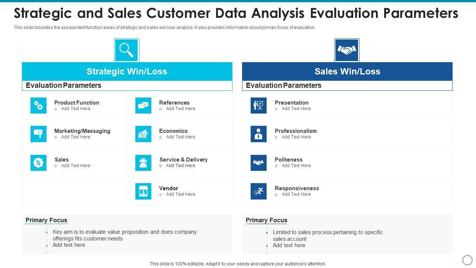Select the Responsiveness running figure icon

point(258,191)
